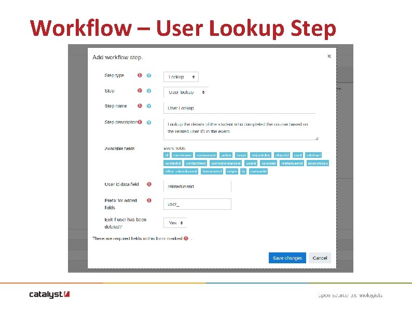Screen dimensions: 412x309
Task: Click the Prefix for added fields input
Action: (197, 204)
